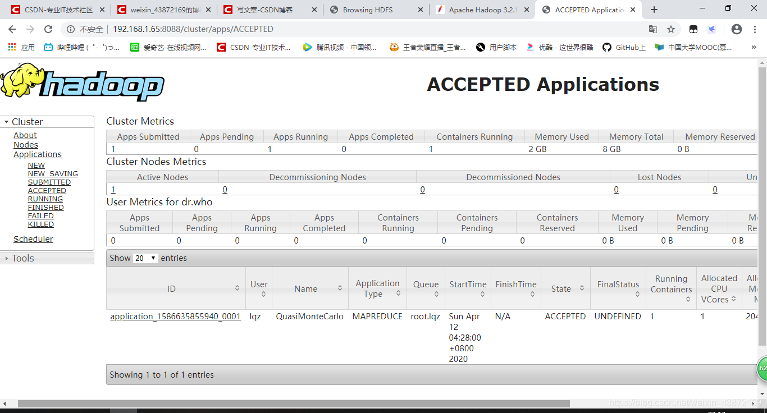Expand the Tools sidebar section
This screenshot has width=767, height=413.
(x=47, y=258)
